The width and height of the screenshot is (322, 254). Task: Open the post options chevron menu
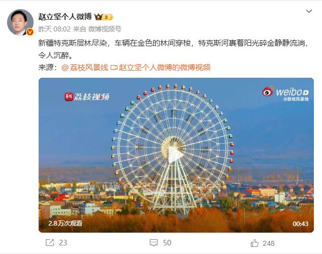click(x=309, y=11)
